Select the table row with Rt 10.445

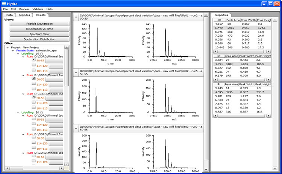(242, 48)
